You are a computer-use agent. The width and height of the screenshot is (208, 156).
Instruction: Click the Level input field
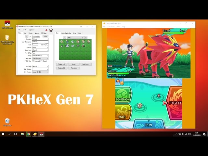click(x=47, y=45)
